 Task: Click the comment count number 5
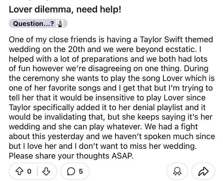(81, 171)
